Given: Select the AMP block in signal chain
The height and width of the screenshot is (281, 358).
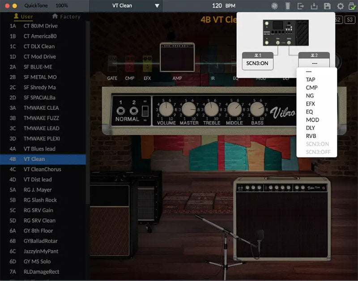Looking at the screenshot, I should [x=177, y=57].
